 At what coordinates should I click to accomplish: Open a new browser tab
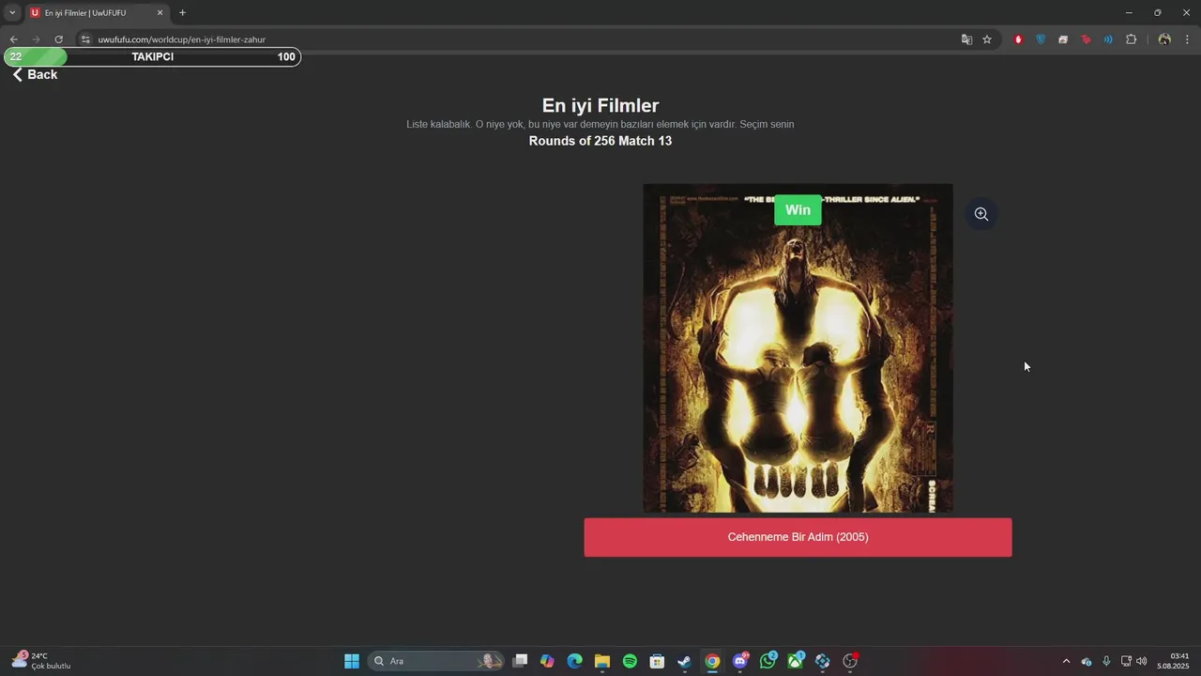(182, 13)
